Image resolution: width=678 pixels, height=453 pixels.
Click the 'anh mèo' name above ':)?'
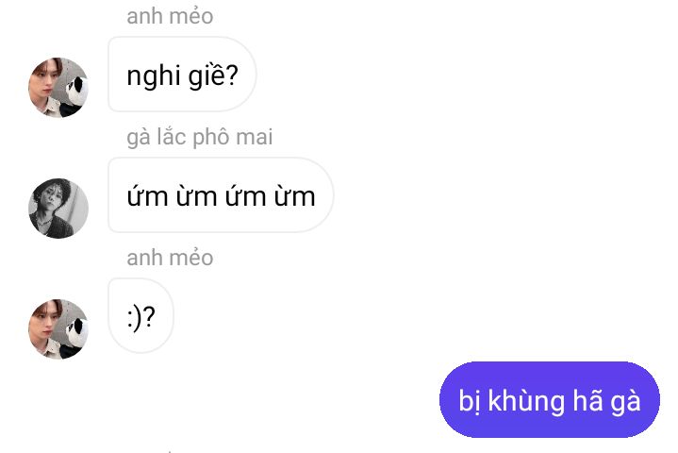point(170,258)
